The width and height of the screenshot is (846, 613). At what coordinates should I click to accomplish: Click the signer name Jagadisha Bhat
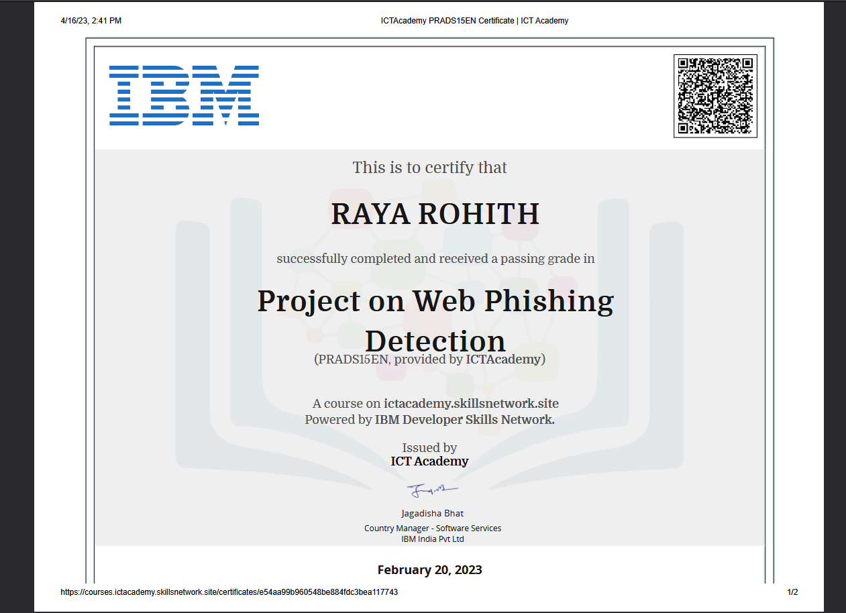tap(432, 514)
